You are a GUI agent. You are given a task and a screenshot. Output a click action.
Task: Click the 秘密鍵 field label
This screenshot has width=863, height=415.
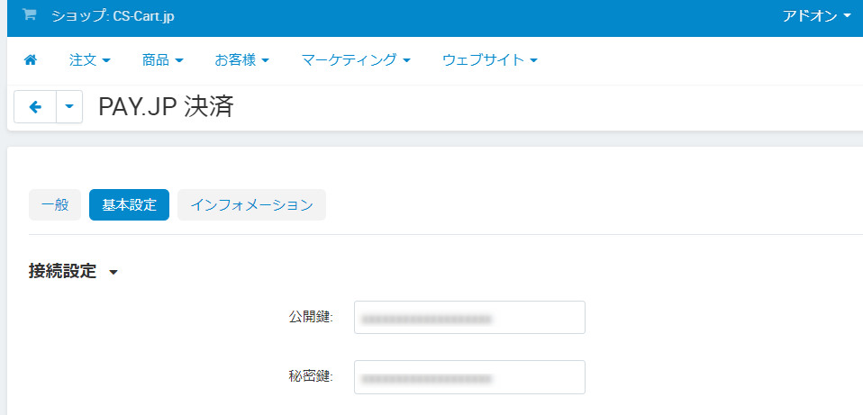click(x=311, y=377)
